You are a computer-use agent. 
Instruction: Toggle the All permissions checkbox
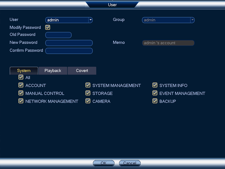coord(21,77)
